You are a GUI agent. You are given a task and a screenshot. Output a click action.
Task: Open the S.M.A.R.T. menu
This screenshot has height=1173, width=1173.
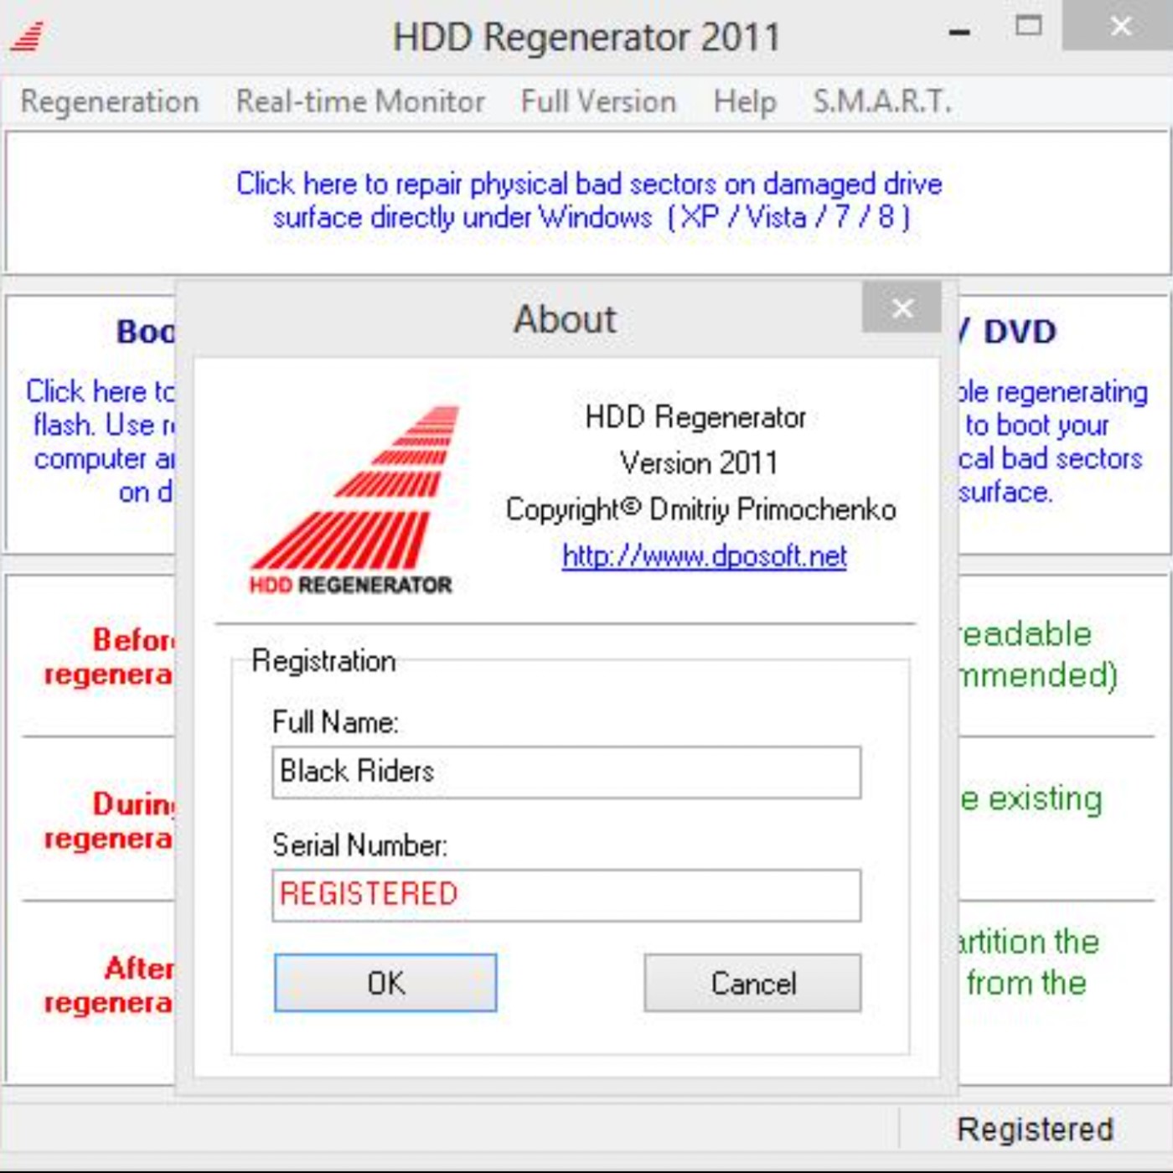coord(882,102)
